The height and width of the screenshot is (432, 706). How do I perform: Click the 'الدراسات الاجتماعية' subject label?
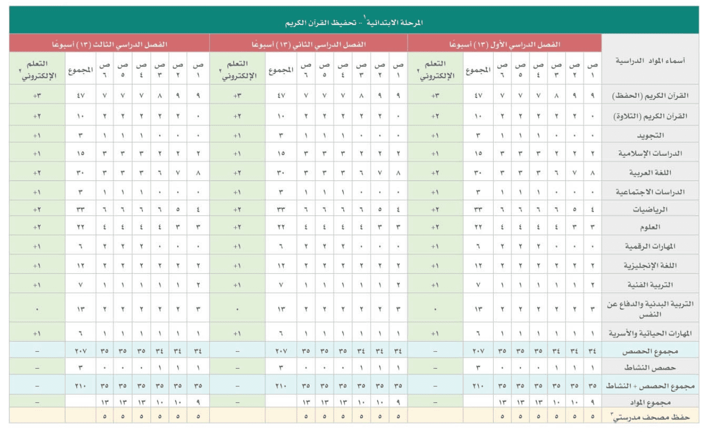pyautogui.click(x=650, y=192)
